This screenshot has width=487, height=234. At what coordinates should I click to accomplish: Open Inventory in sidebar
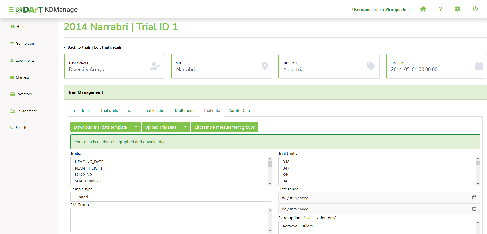[24, 94]
